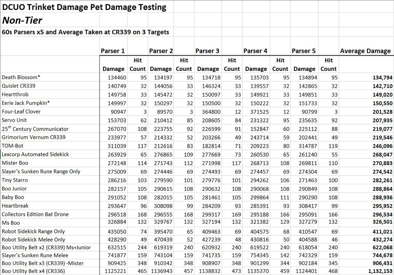
Task: Click Boo Belt x4 average 1,132,153
Action: [381, 271]
